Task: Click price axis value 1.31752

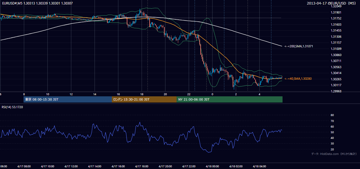Action: [336, 18]
